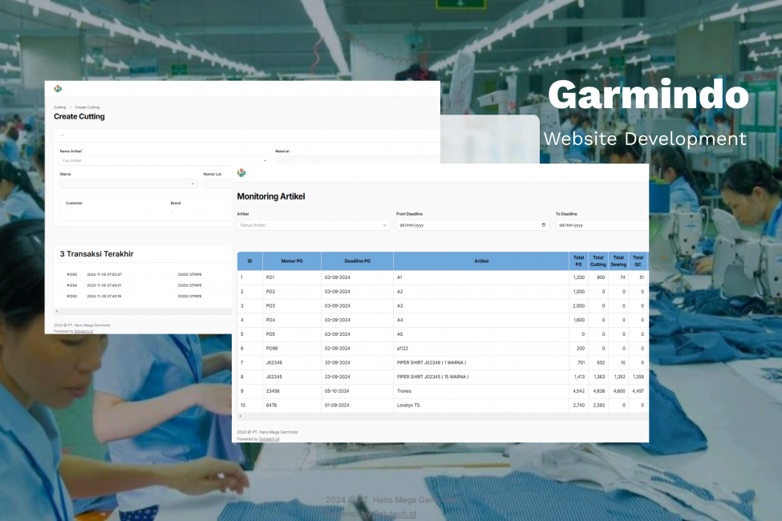Click the left scroll arrow under monitoring table
The width and height of the screenshot is (782, 521).
click(x=241, y=418)
